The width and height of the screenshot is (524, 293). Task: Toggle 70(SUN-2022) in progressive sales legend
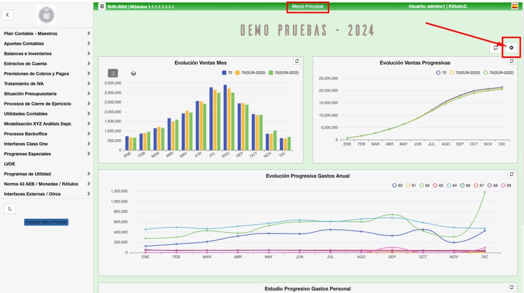click(x=498, y=73)
